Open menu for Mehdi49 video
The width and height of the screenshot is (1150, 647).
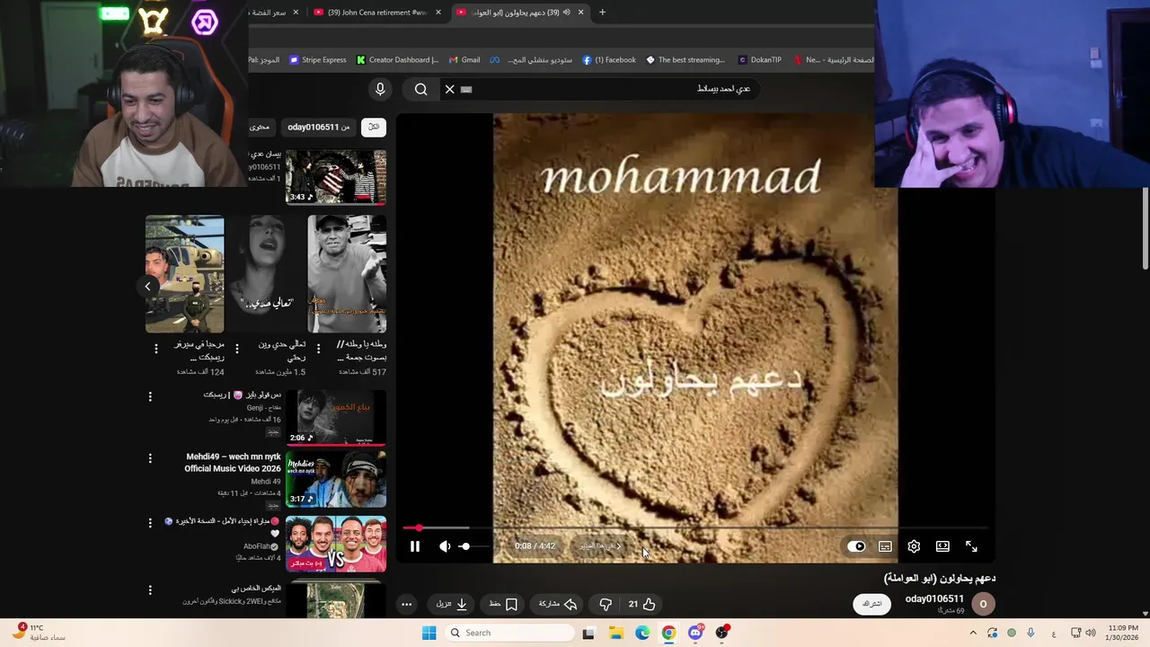click(x=150, y=458)
